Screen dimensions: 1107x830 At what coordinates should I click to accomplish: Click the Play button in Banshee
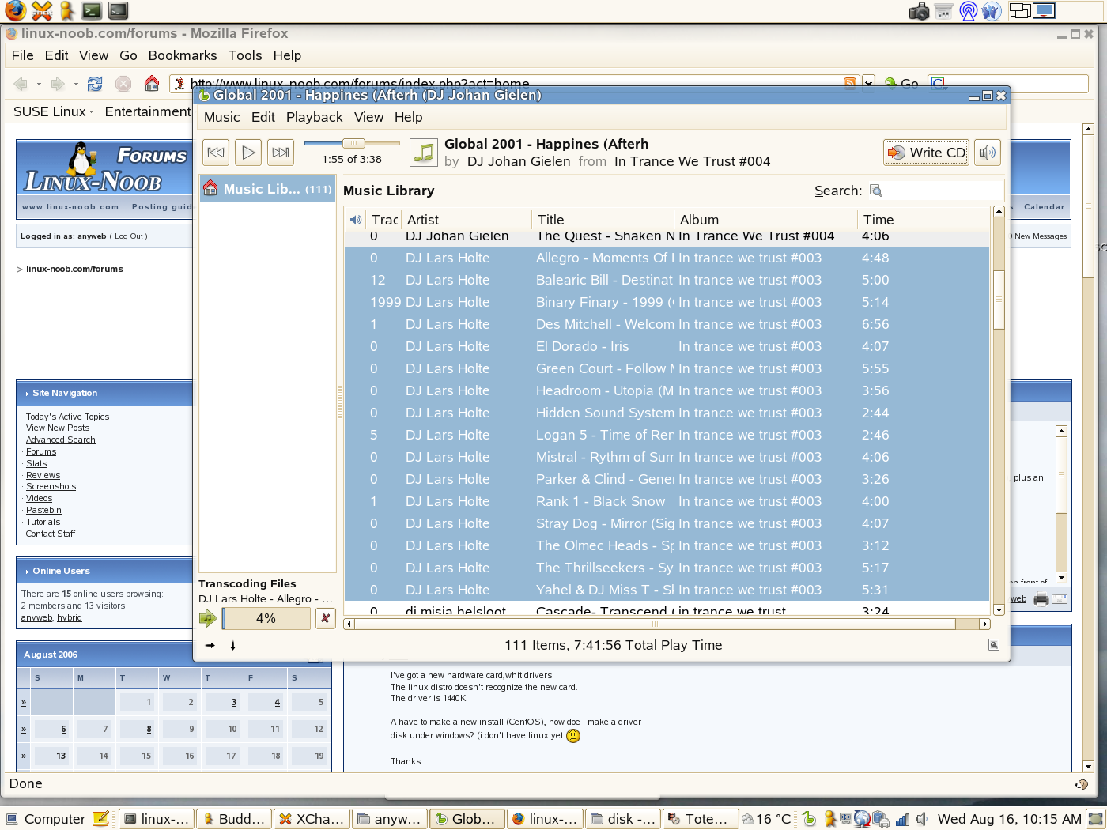[248, 153]
